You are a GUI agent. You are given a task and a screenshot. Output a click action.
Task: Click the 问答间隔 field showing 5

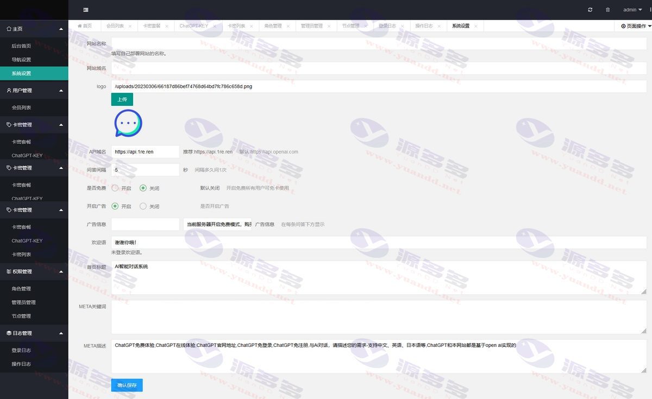coord(145,170)
